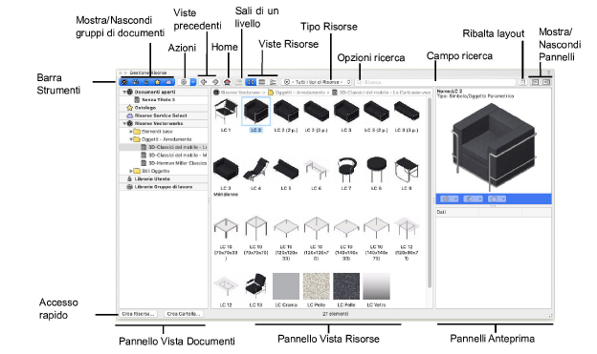
Task: Switch to list resource view
Action: click(x=262, y=82)
